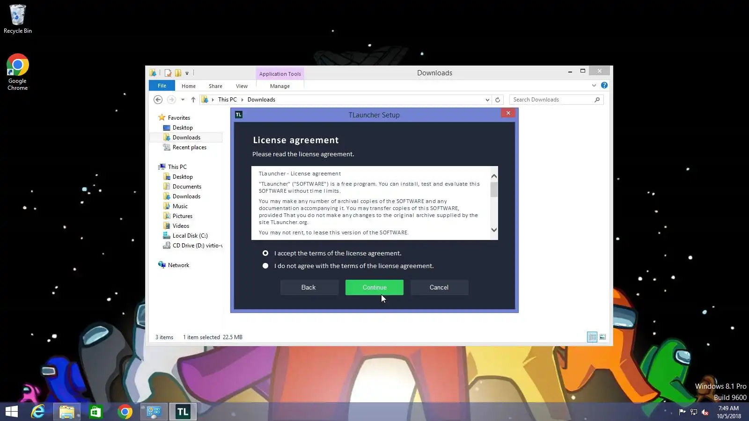Select Network in navigation pane

[x=178, y=265]
